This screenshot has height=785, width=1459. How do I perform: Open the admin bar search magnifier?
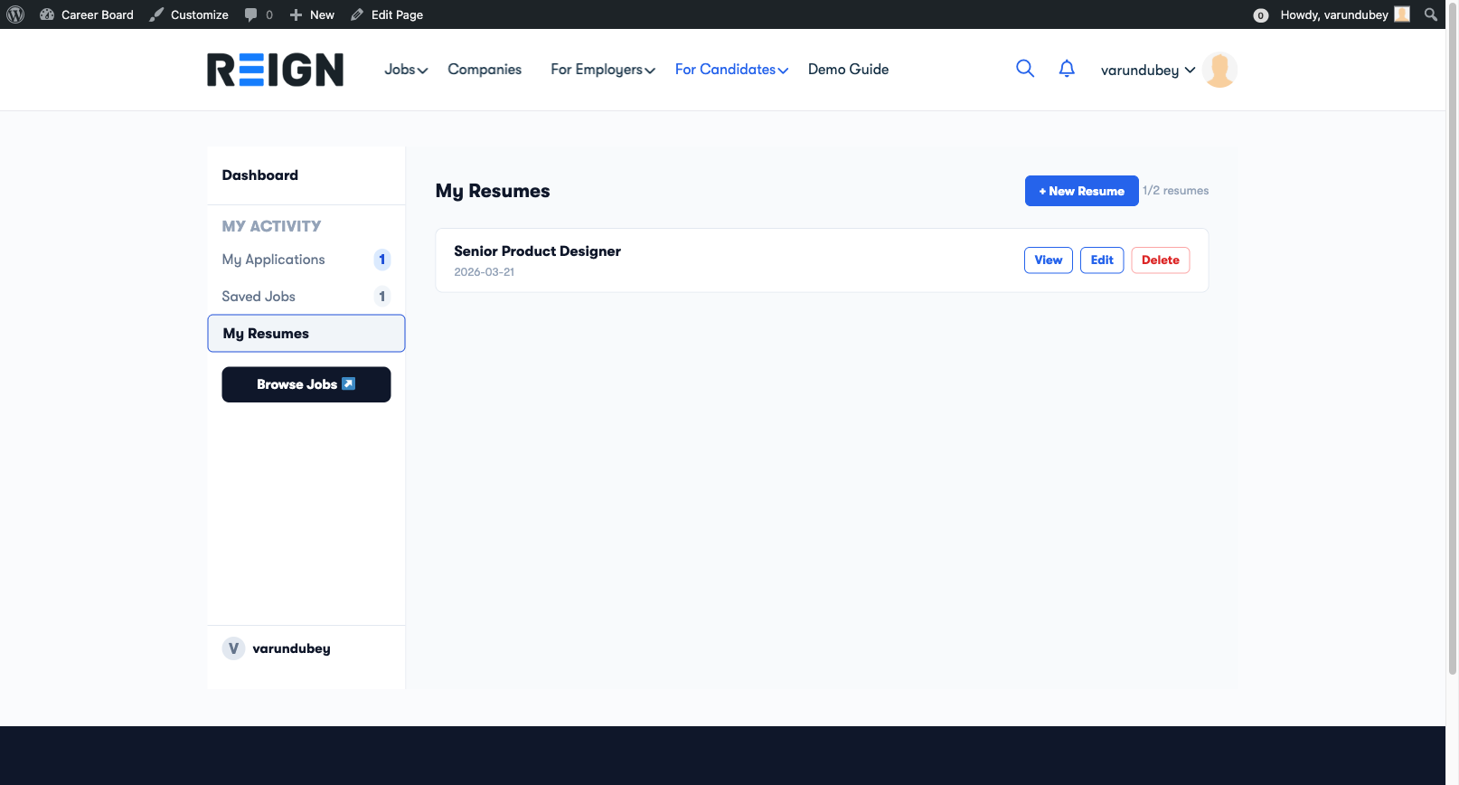tap(1430, 14)
